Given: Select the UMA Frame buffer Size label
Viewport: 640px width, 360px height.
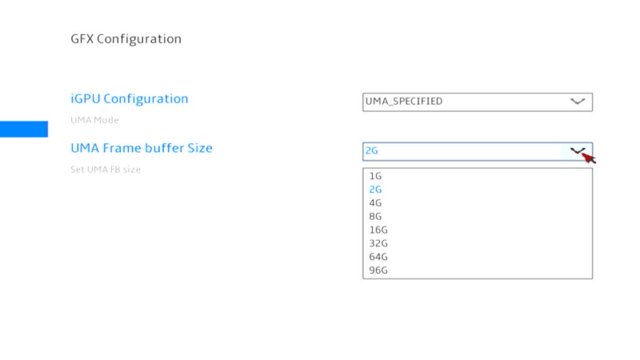Looking at the screenshot, I should pyautogui.click(x=142, y=148).
